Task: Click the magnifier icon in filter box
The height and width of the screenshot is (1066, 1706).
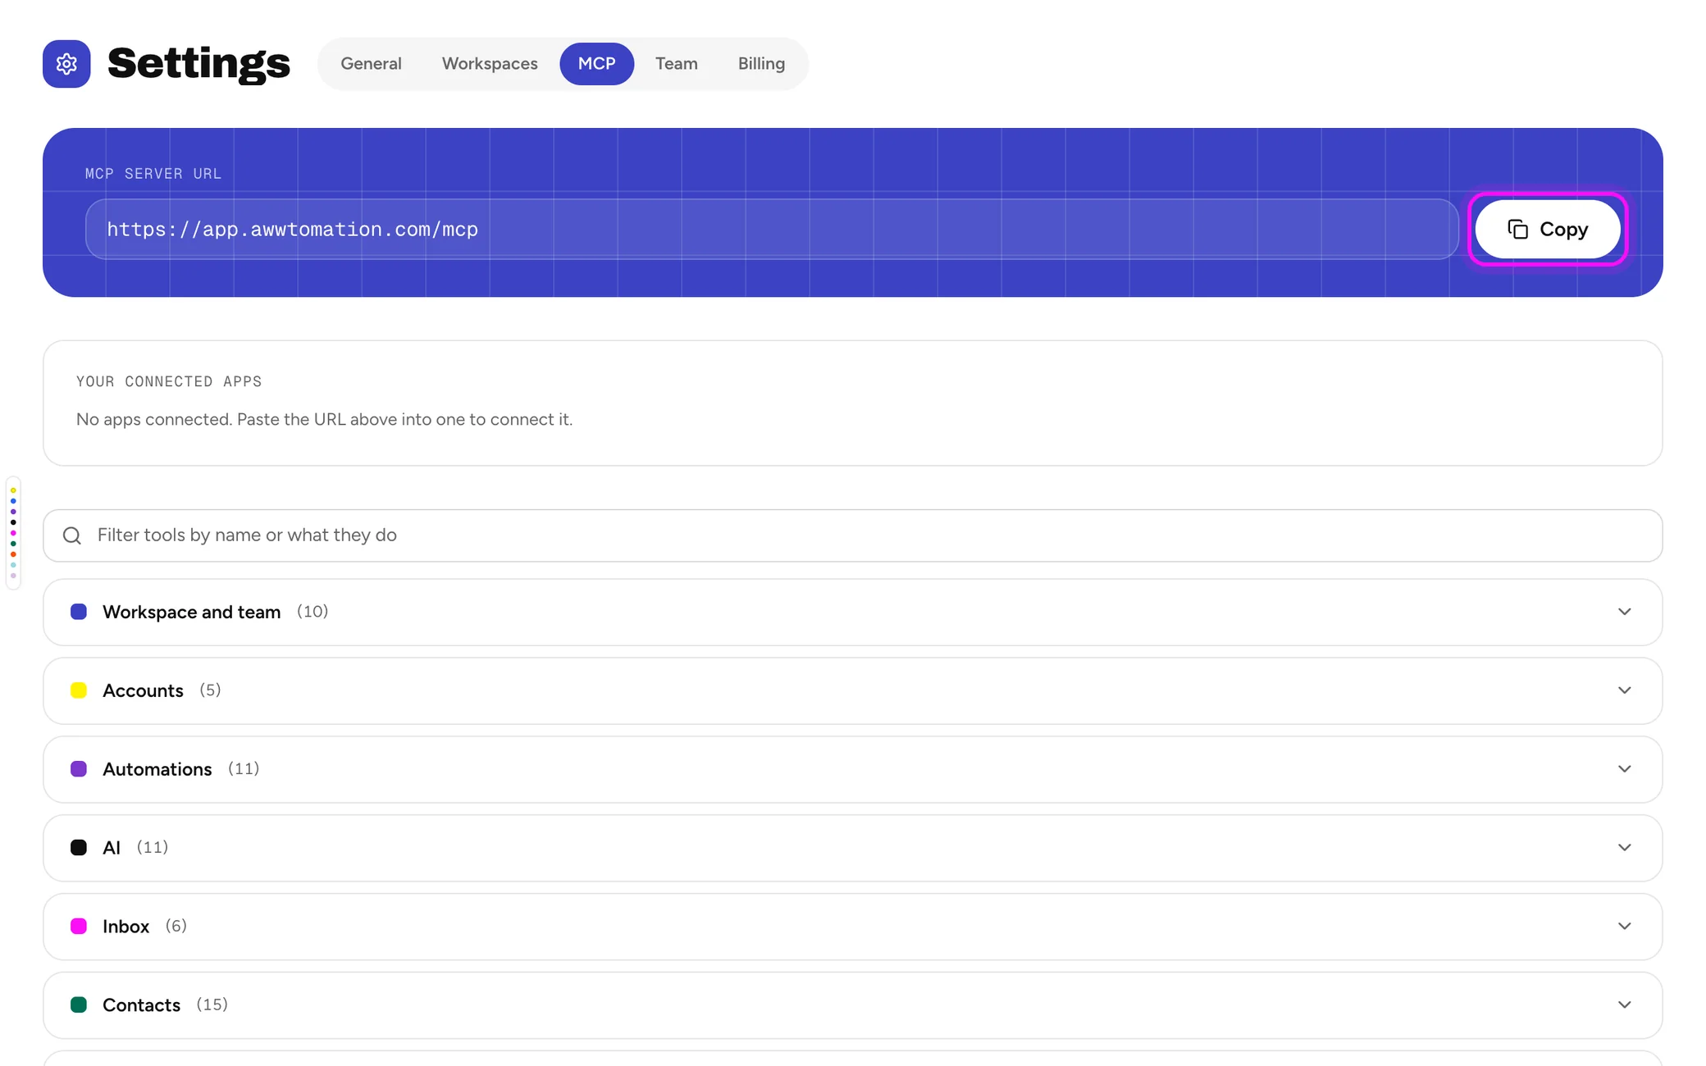Action: 72,535
